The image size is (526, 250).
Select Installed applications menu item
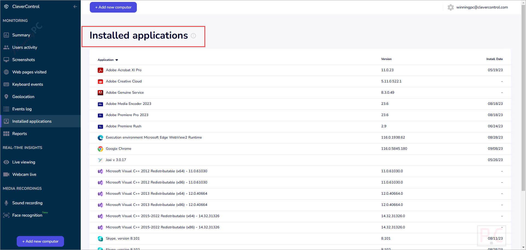(x=41, y=121)
